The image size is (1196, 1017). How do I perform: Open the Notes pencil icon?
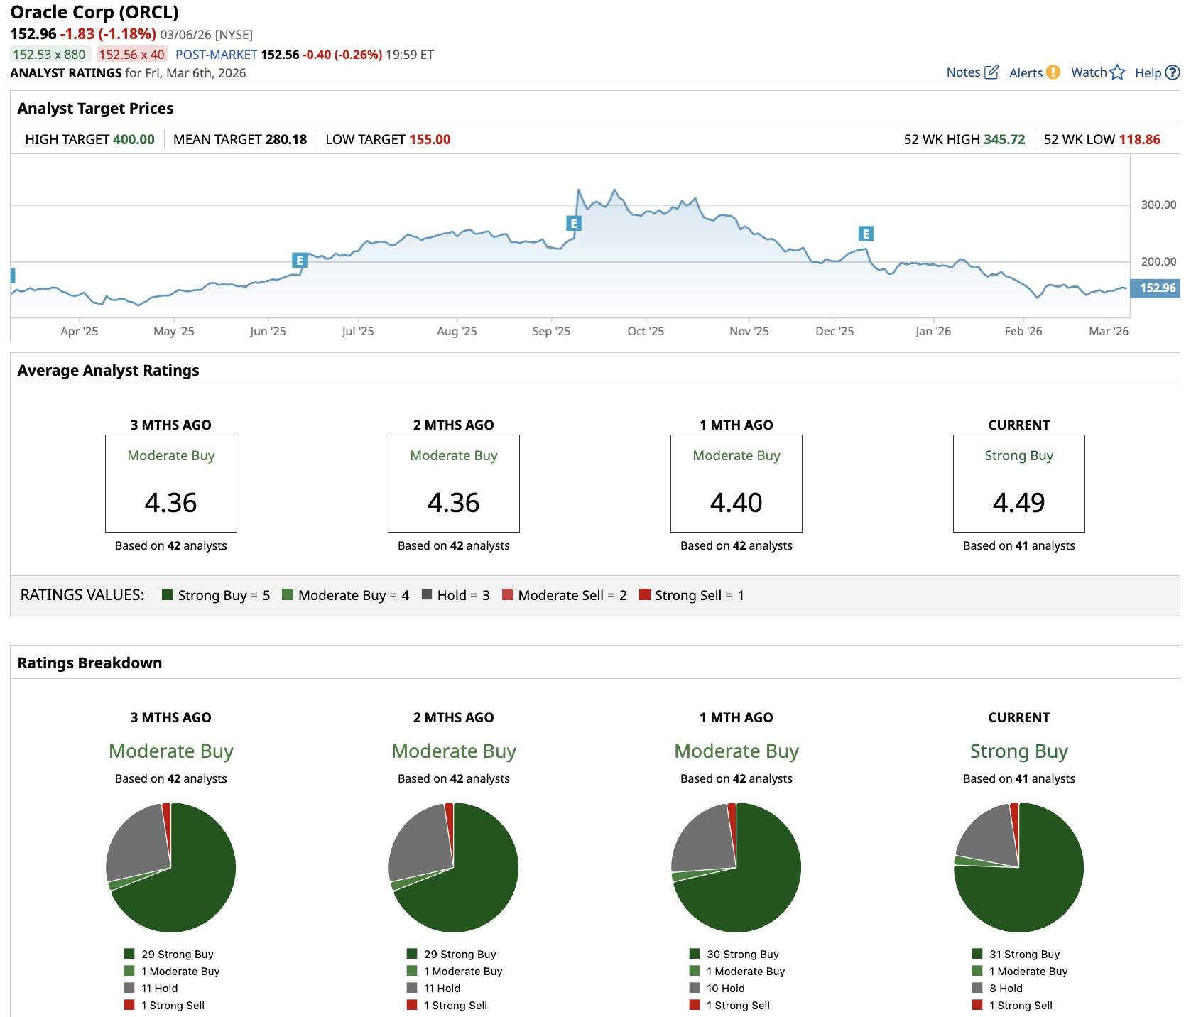(x=991, y=72)
